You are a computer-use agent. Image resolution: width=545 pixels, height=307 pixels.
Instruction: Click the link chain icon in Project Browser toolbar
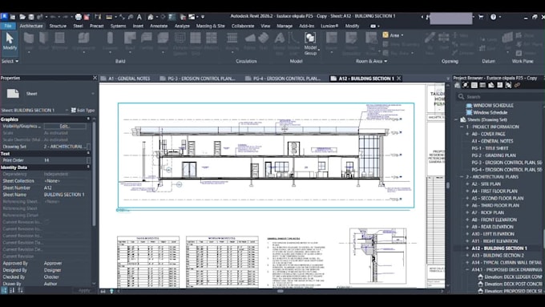tap(517, 85)
